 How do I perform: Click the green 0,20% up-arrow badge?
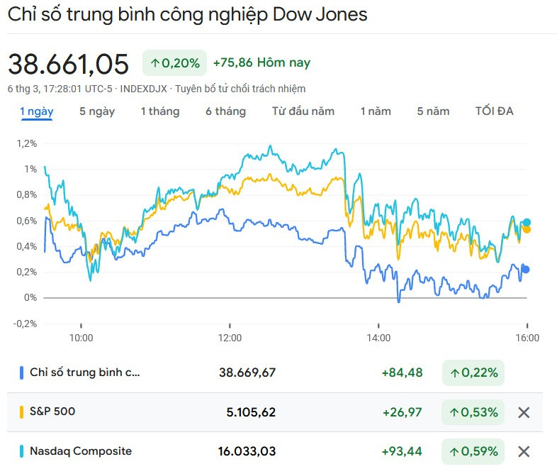pyautogui.click(x=174, y=63)
